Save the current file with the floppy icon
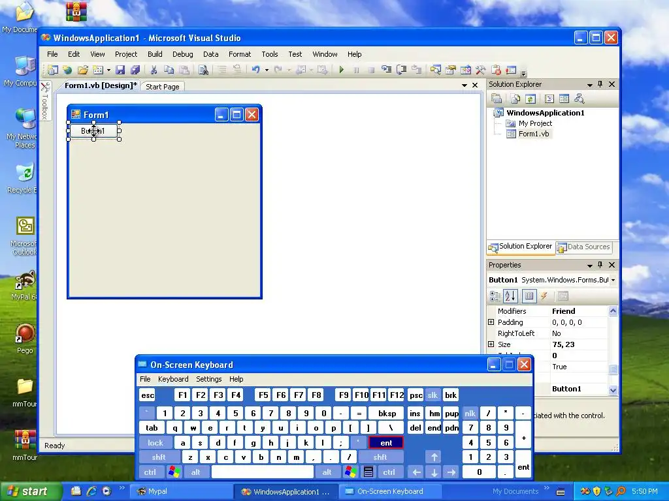Viewport: 669px width, 501px height. click(x=120, y=70)
